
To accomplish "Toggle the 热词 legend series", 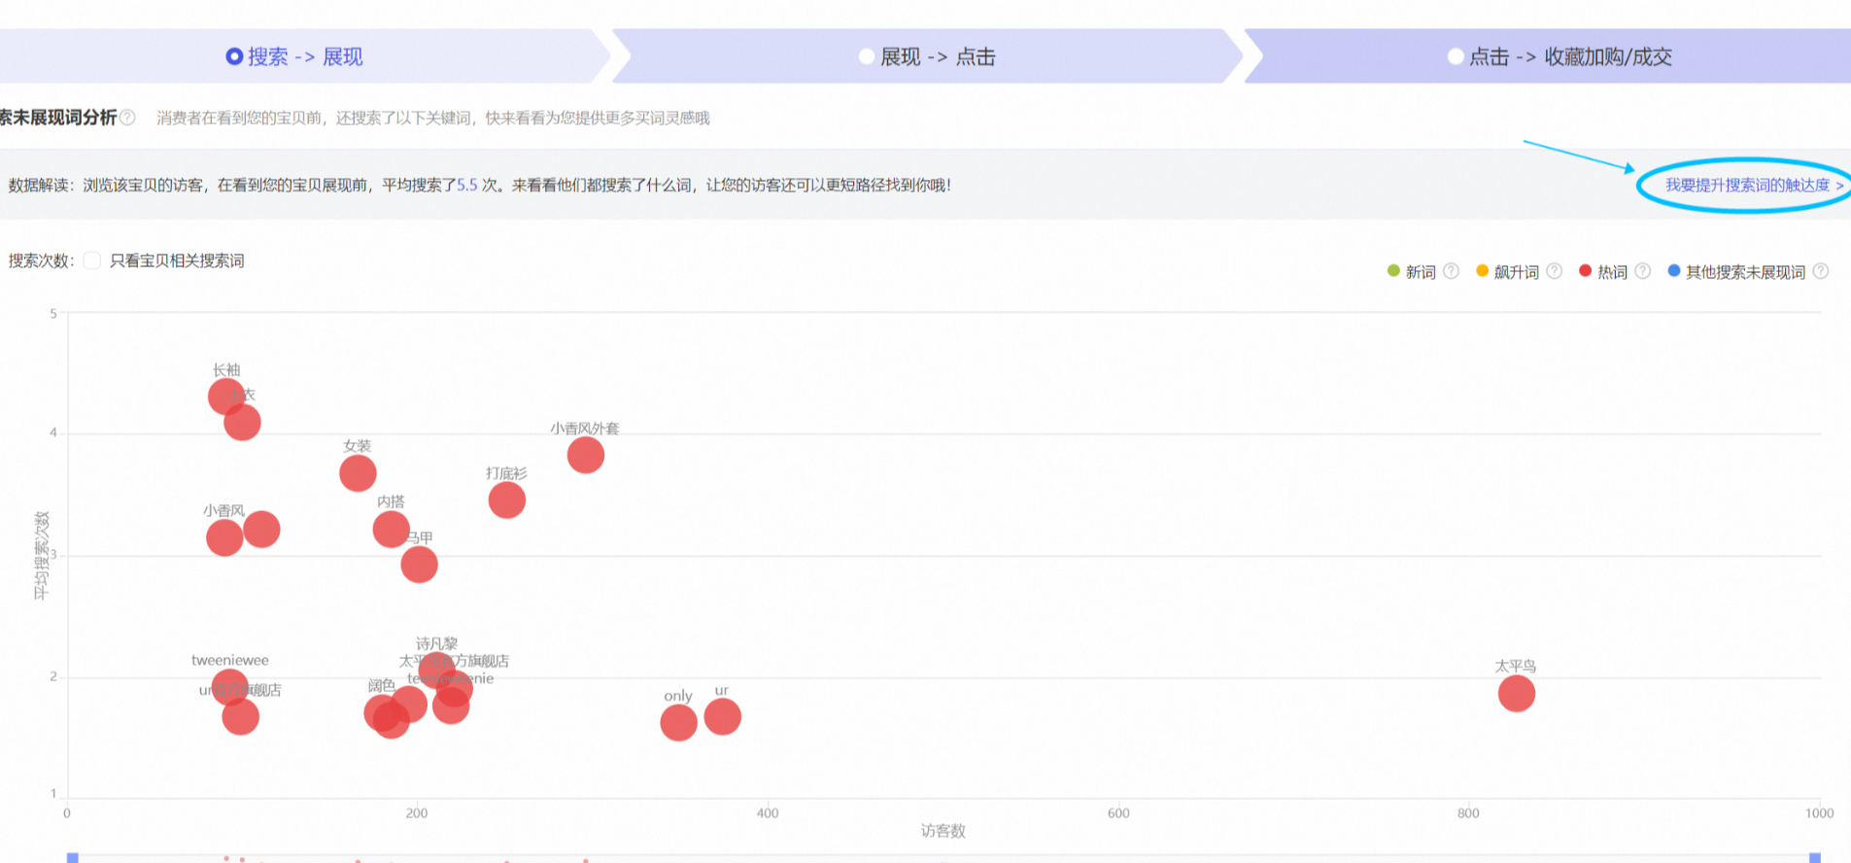I will tap(1603, 272).
